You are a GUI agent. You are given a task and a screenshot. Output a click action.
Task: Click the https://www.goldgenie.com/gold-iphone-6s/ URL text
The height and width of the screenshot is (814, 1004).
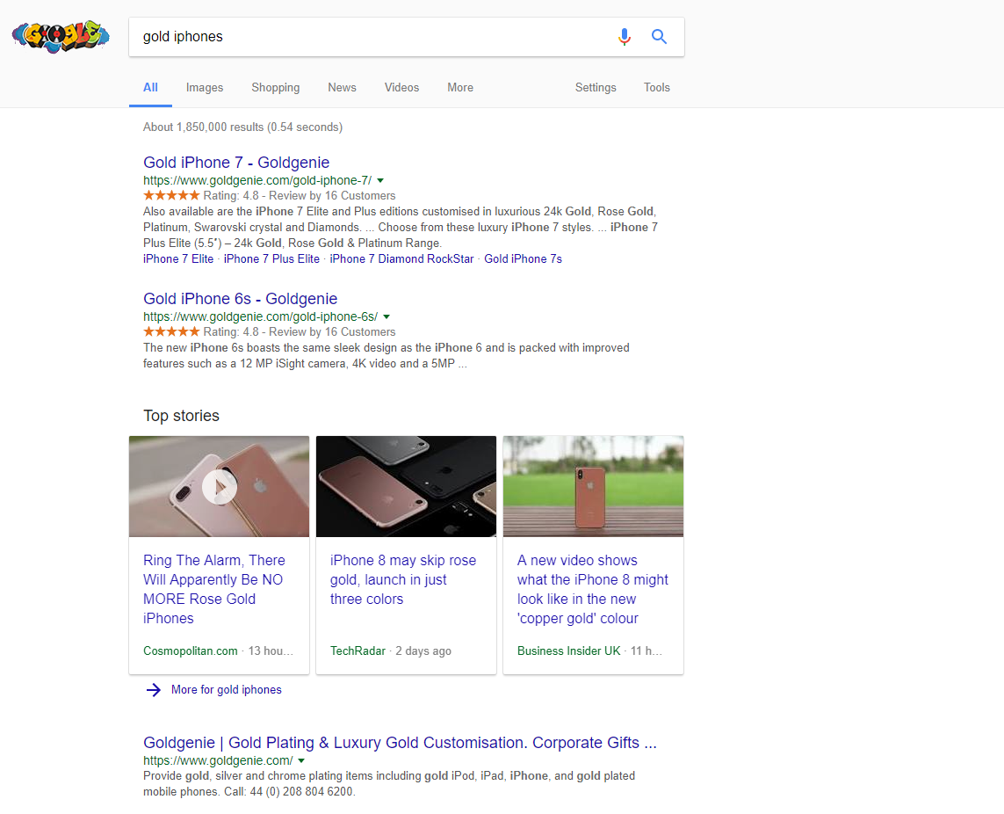coord(261,316)
